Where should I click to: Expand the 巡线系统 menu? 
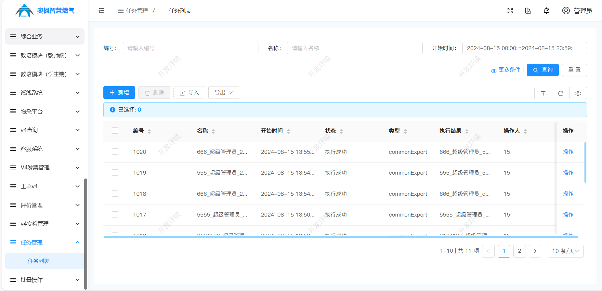[45, 93]
